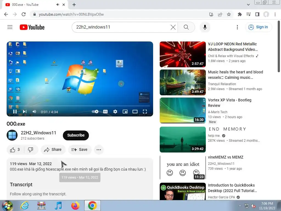The height and width of the screenshot is (211, 281).
Task: Click the video progress bar
Action: tap(80, 106)
